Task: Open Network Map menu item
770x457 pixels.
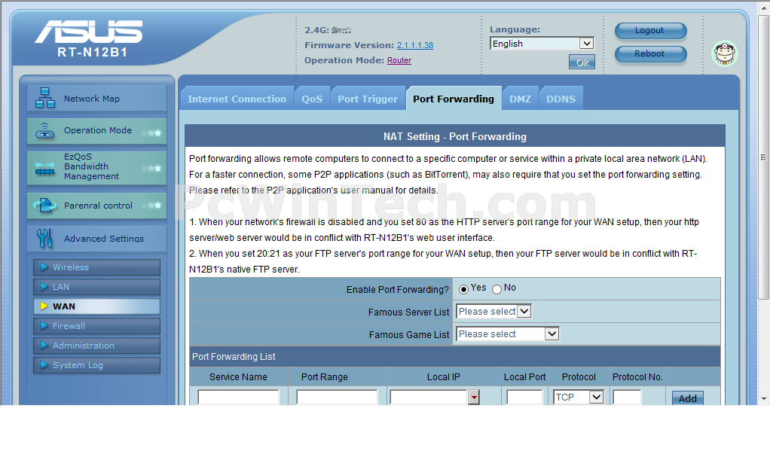Action: [96, 98]
